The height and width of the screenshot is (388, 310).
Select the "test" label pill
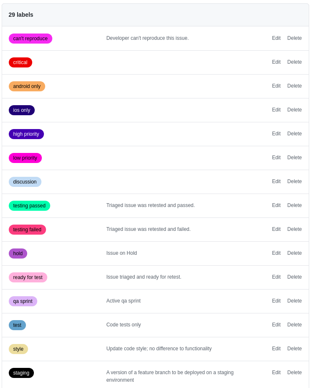click(x=17, y=325)
